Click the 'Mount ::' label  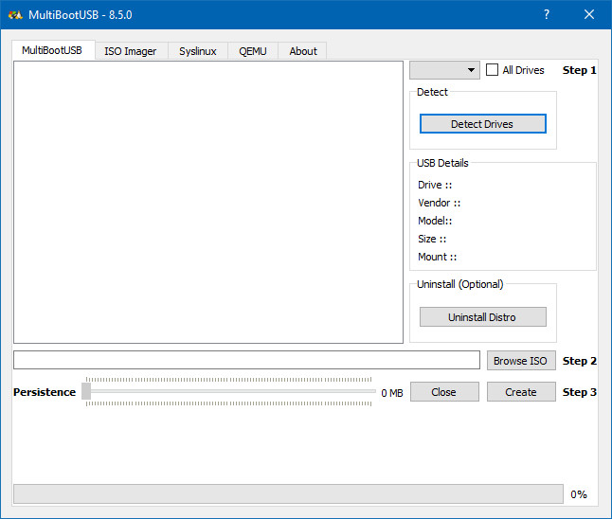pyautogui.click(x=437, y=257)
